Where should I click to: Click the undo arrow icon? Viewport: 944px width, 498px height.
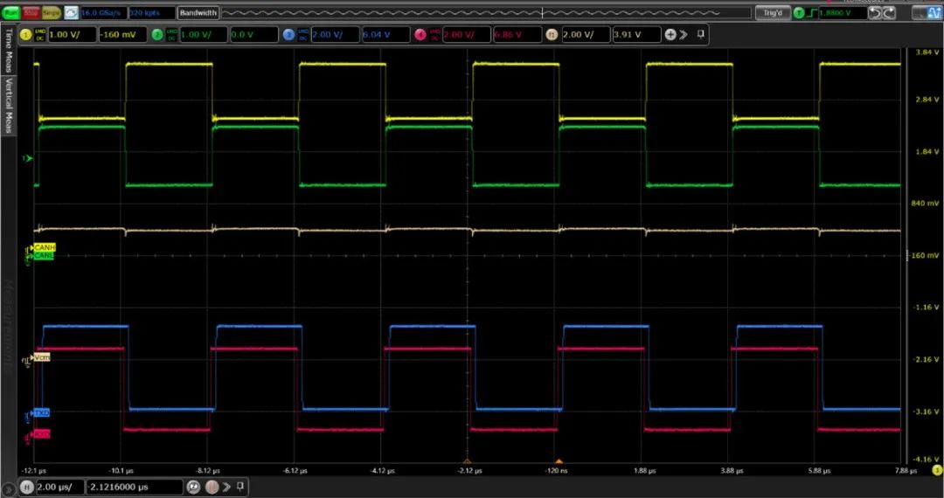[875, 12]
